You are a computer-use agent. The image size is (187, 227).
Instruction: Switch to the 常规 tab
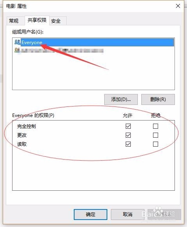[x=14, y=21]
